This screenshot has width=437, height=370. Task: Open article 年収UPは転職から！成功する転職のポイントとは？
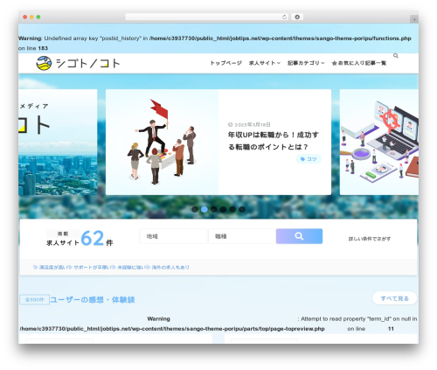point(274,141)
